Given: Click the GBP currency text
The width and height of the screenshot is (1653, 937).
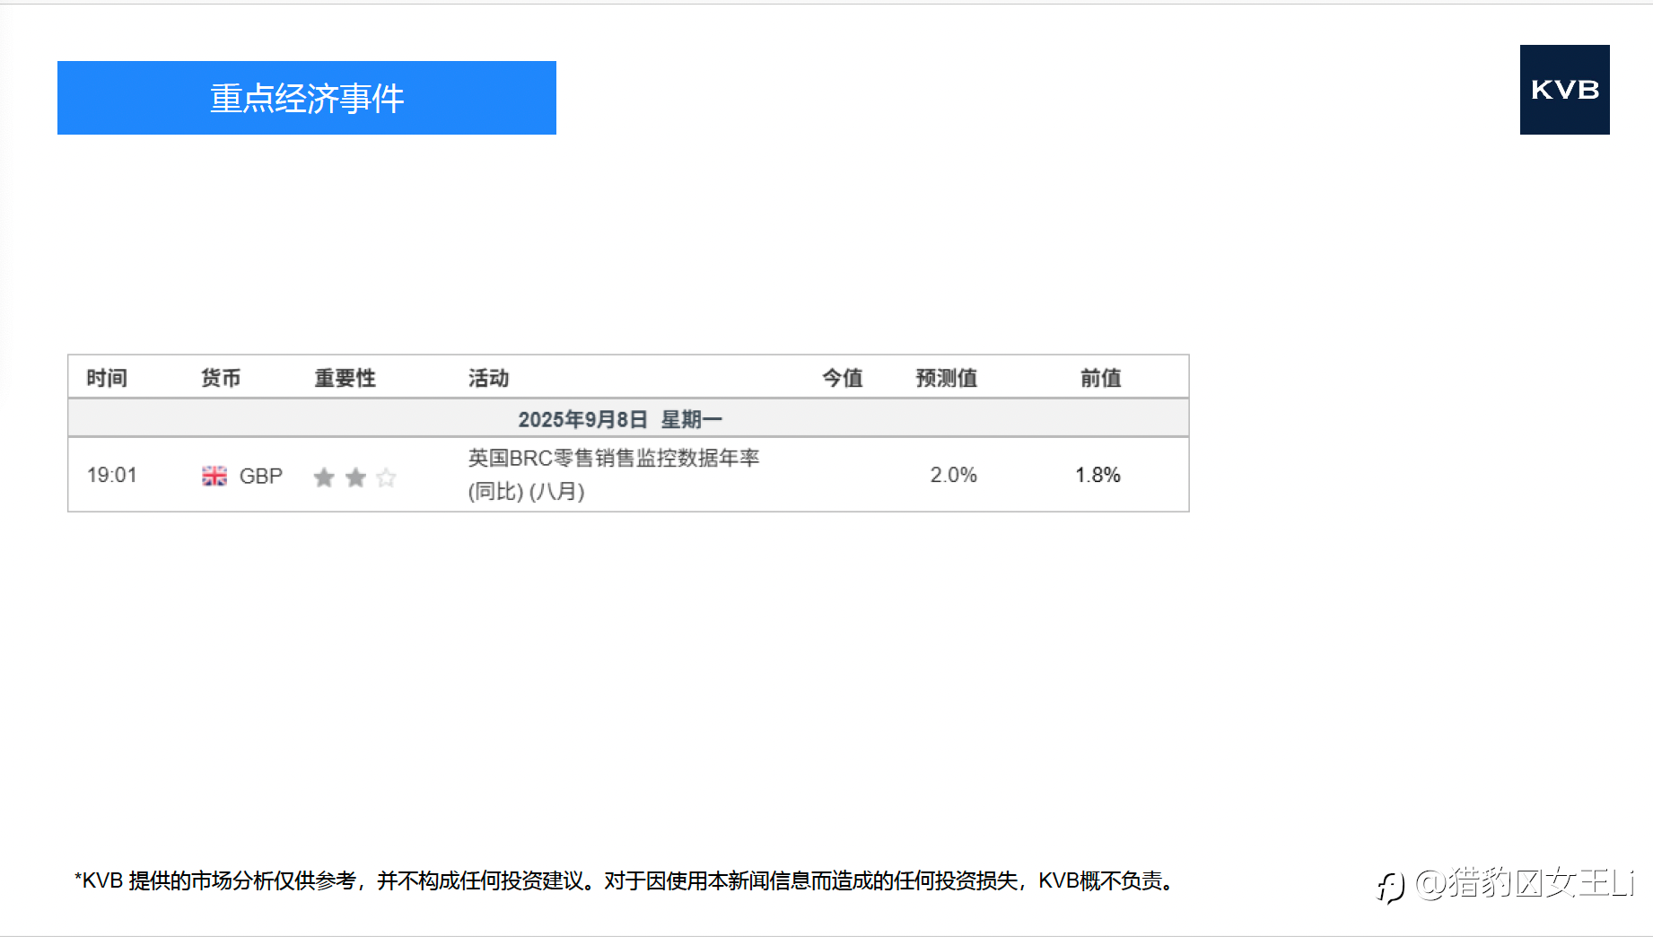Looking at the screenshot, I should (x=261, y=476).
